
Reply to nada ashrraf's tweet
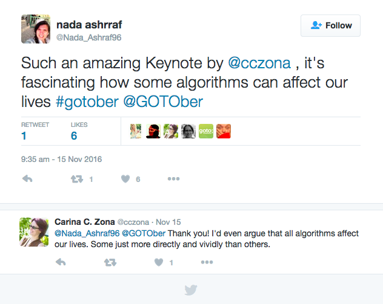[27, 179]
